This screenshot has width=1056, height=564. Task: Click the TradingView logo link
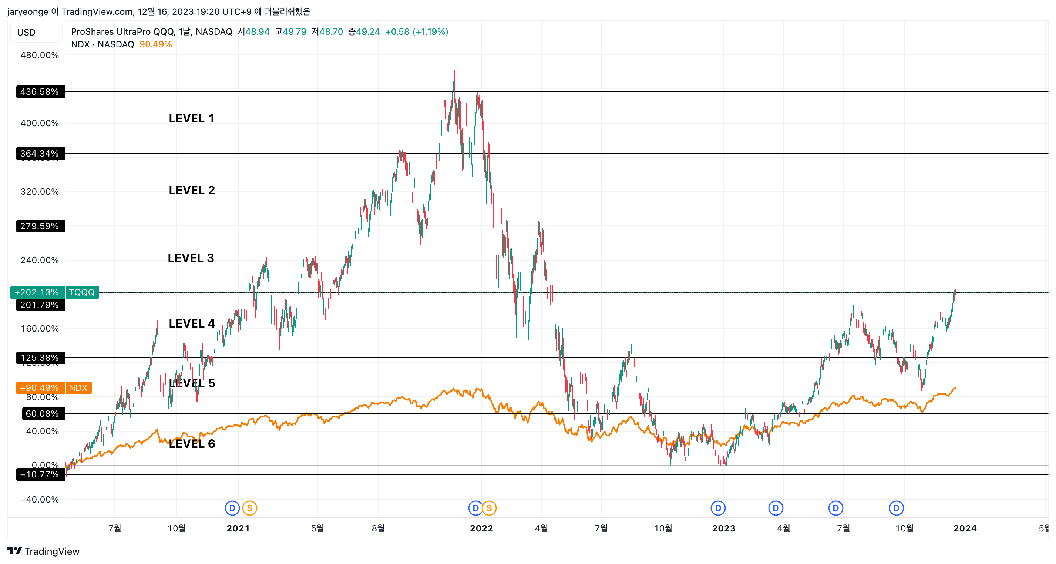point(43,551)
